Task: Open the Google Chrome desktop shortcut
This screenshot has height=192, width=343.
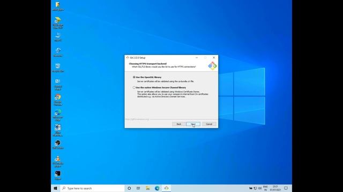Action: click(58, 100)
